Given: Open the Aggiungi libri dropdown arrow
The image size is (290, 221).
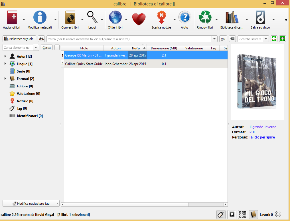Looking at the screenshot, I should (x=24, y=19).
